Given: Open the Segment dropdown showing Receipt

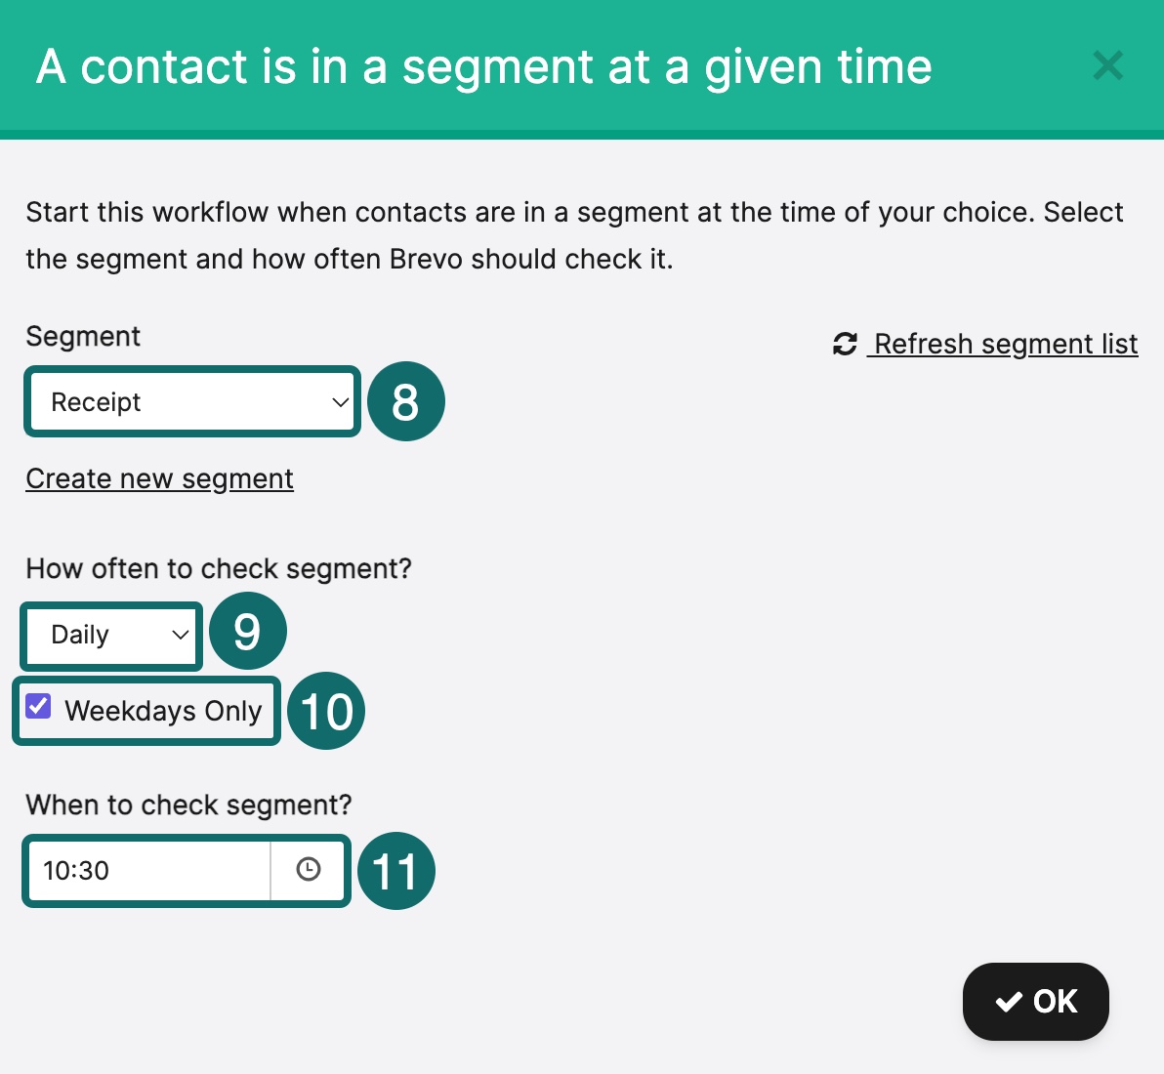Looking at the screenshot, I should pyautogui.click(x=191, y=401).
